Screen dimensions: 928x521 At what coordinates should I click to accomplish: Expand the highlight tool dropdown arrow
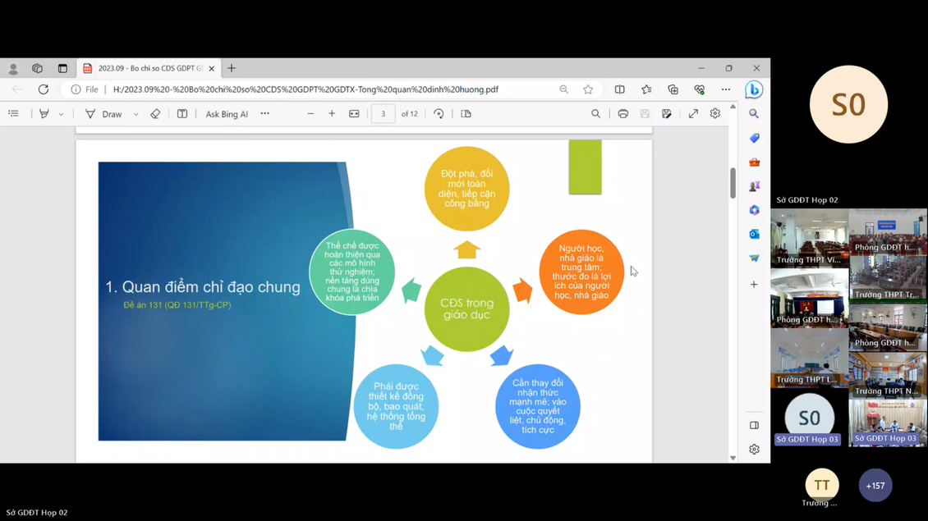[x=61, y=115]
